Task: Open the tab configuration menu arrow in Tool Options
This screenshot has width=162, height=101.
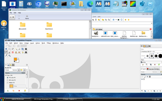Action: 27,65
